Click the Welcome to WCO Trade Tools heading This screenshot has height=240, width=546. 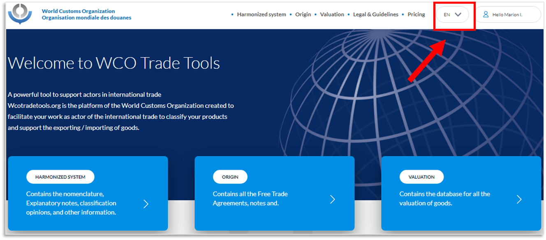(114, 63)
